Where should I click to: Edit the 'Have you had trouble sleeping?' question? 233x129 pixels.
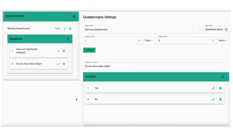[x=58, y=51]
